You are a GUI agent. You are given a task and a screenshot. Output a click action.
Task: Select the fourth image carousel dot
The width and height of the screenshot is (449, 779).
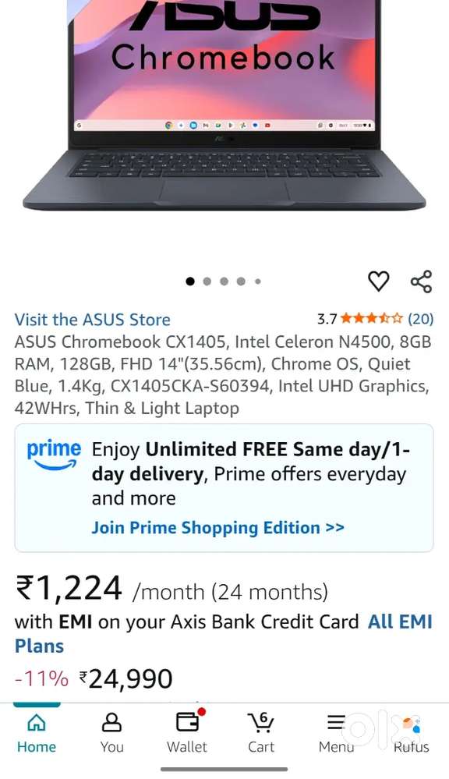click(241, 282)
